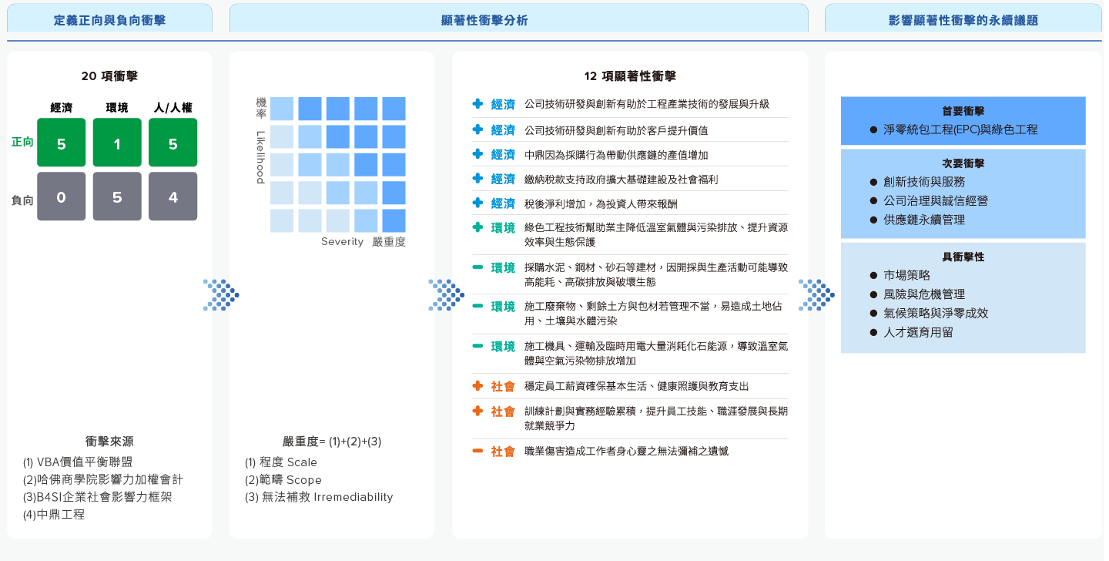Viewport: 1109px width, 561px height.
Task: Click plus icon beside 繳納稅款支持政府 row
Action: [477, 179]
